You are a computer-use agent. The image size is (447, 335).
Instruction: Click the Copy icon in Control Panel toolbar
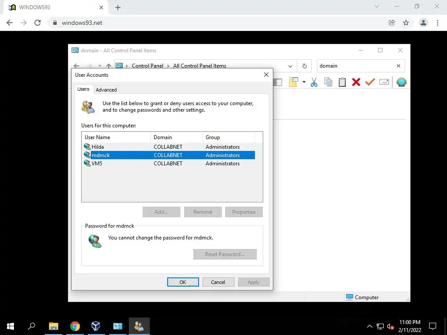328,82
